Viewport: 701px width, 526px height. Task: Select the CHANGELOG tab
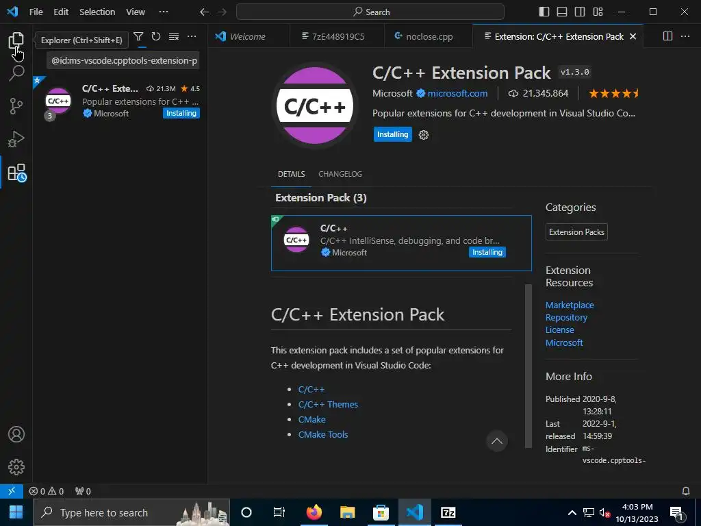coord(340,174)
